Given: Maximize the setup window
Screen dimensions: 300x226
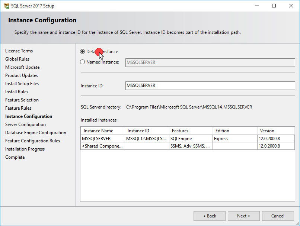Looking at the screenshot, I should click(x=274, y=6).
